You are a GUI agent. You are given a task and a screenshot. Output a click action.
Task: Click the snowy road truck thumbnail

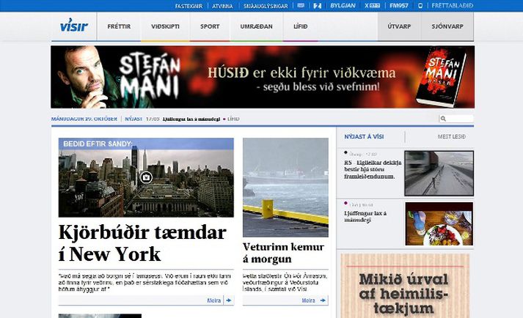point(439,173)
